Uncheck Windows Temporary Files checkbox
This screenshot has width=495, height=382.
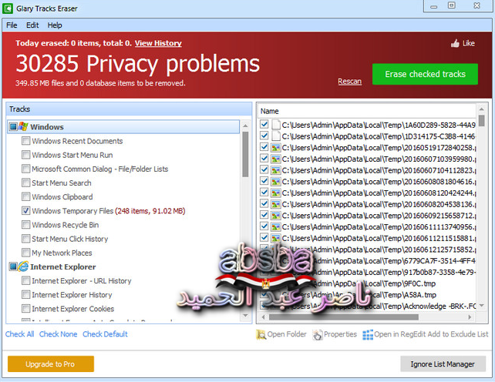tap(26, 210)
